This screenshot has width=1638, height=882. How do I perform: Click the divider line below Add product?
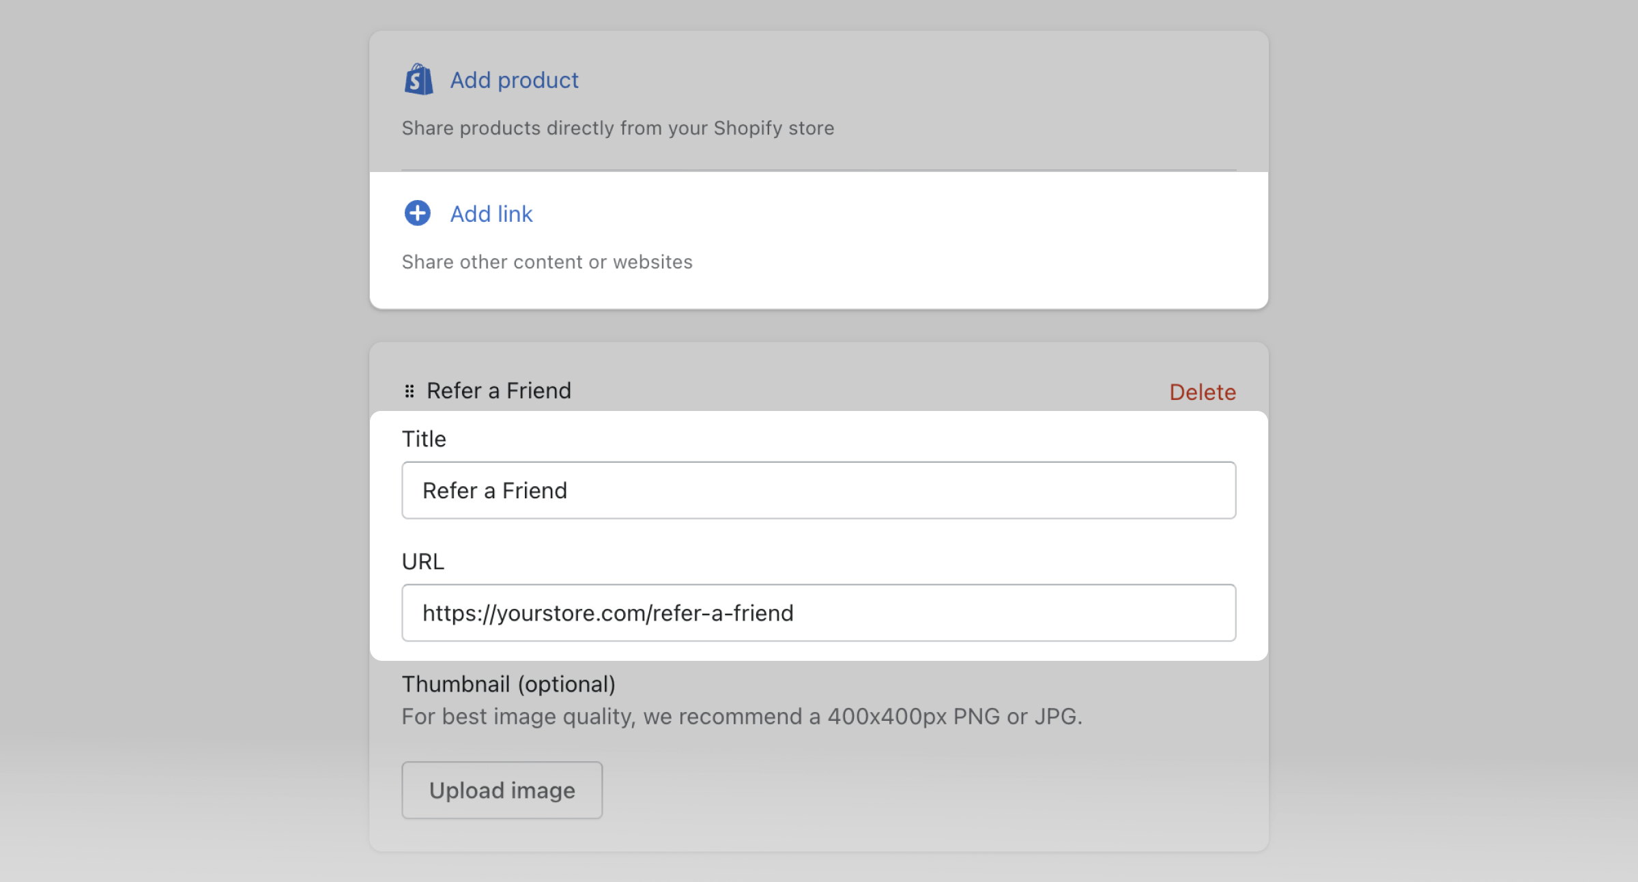point(818,170)
